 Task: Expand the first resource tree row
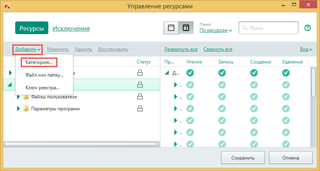click(x=11, y=73)
